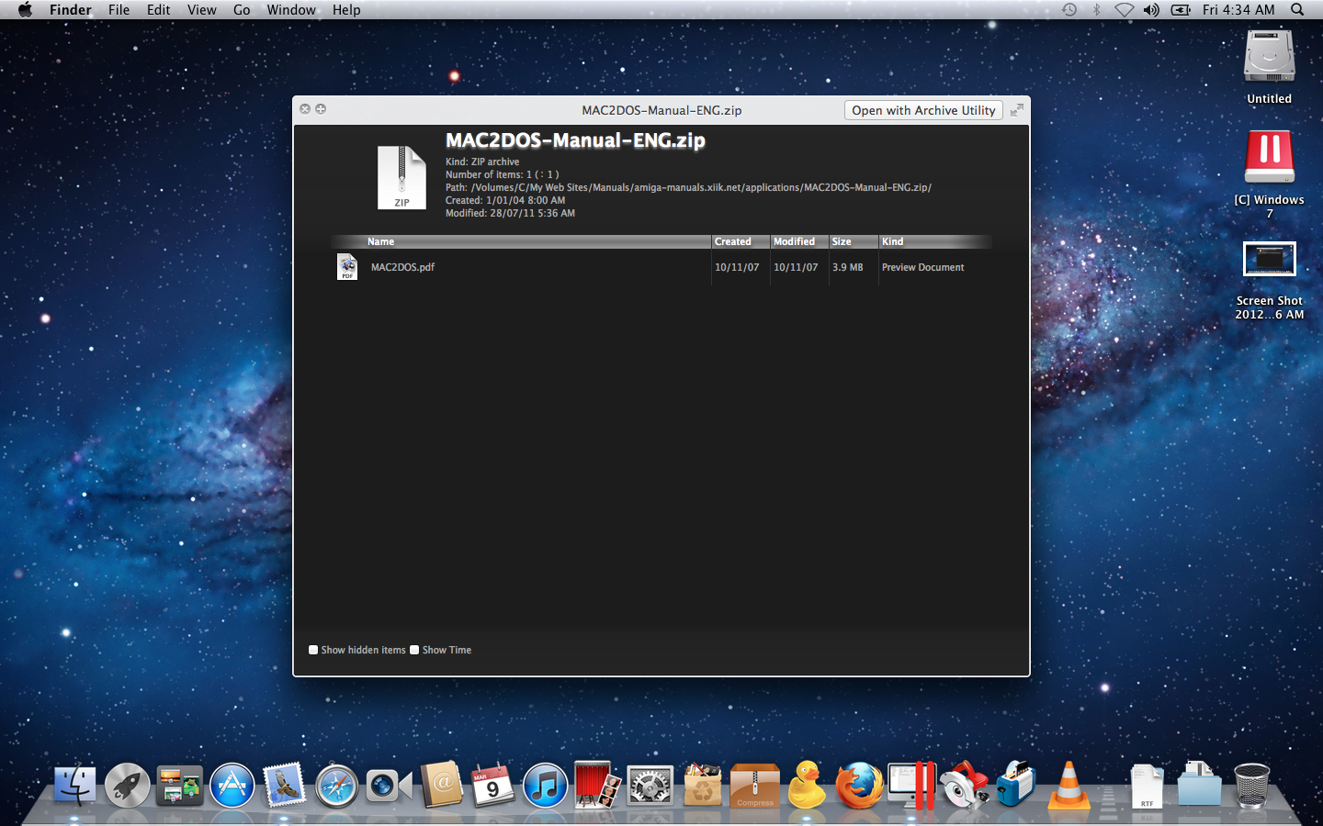
Task: Open FaceTime from the Dock
Action: click(389, 787)
